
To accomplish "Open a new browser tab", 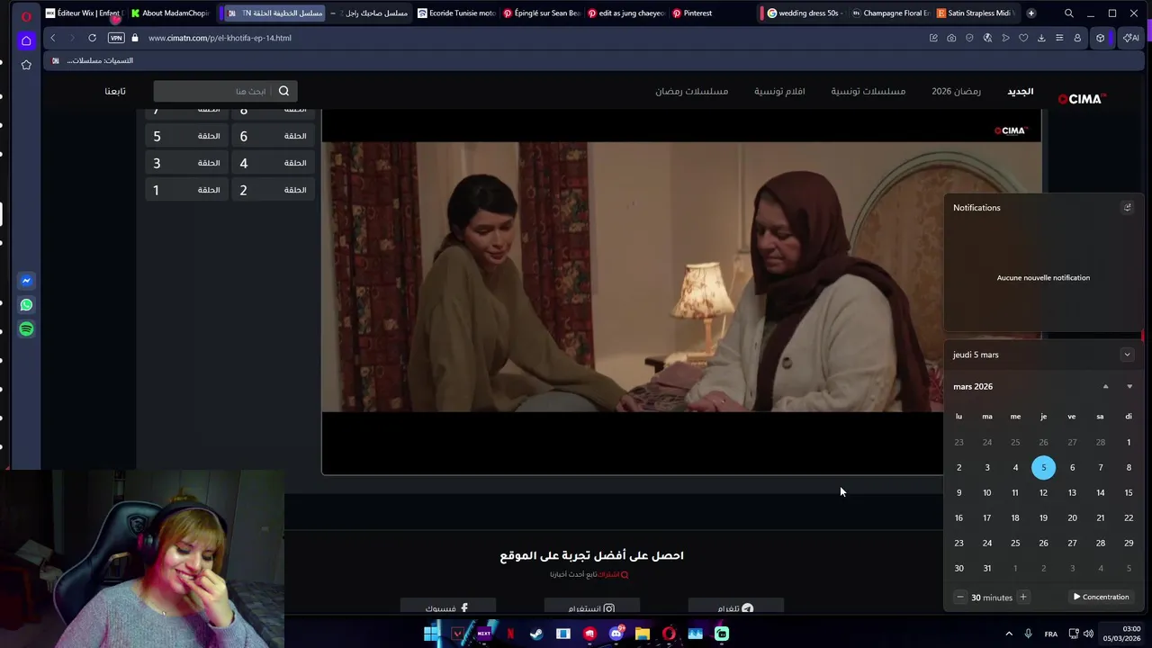I will click(x=1030, y=13).
